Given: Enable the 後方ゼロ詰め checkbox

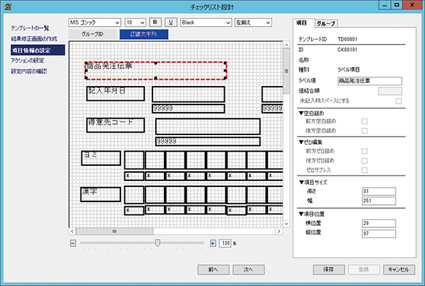Looking at the screenshot, I should coord(364,160).
